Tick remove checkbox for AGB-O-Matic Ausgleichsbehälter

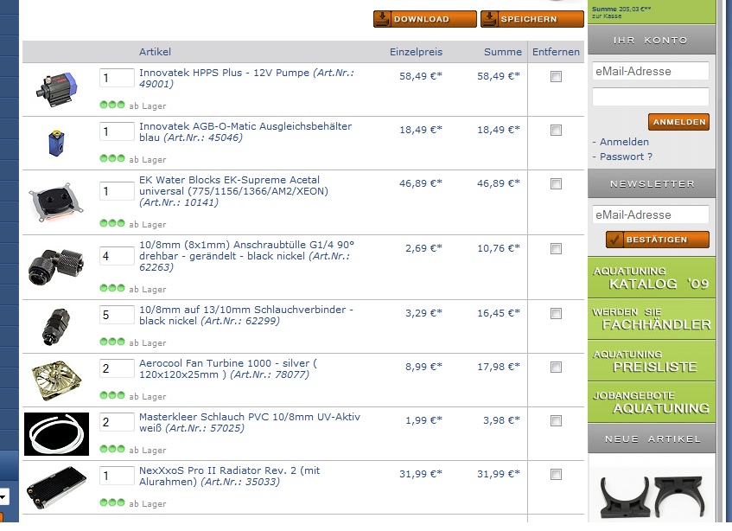point(556,131)
